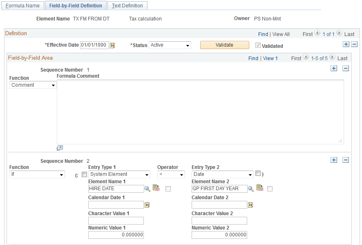This screenshot has height=245, width=362.
Task: Toggle the Validated checkbox
Action: coord(258,45)
